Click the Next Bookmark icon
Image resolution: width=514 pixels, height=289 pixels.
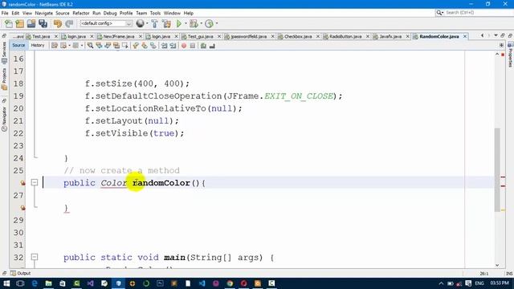(x=145, y=46)
